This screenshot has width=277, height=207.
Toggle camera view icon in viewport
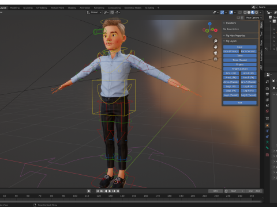(x=216, y=53)
